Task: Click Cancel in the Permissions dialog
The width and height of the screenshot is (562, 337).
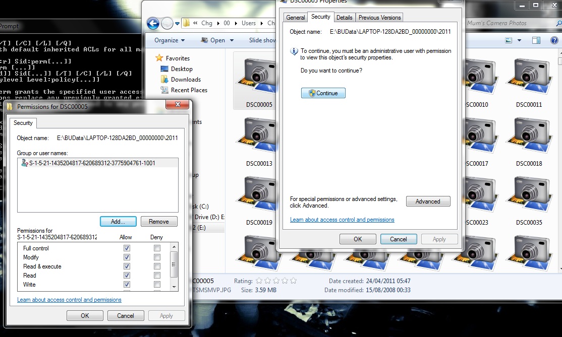Action: coord(126,315)
